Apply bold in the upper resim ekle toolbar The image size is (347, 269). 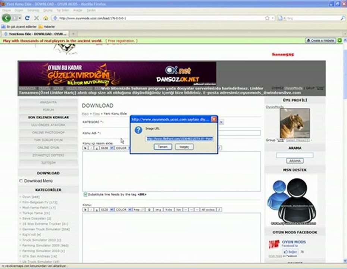coord(85,148)
